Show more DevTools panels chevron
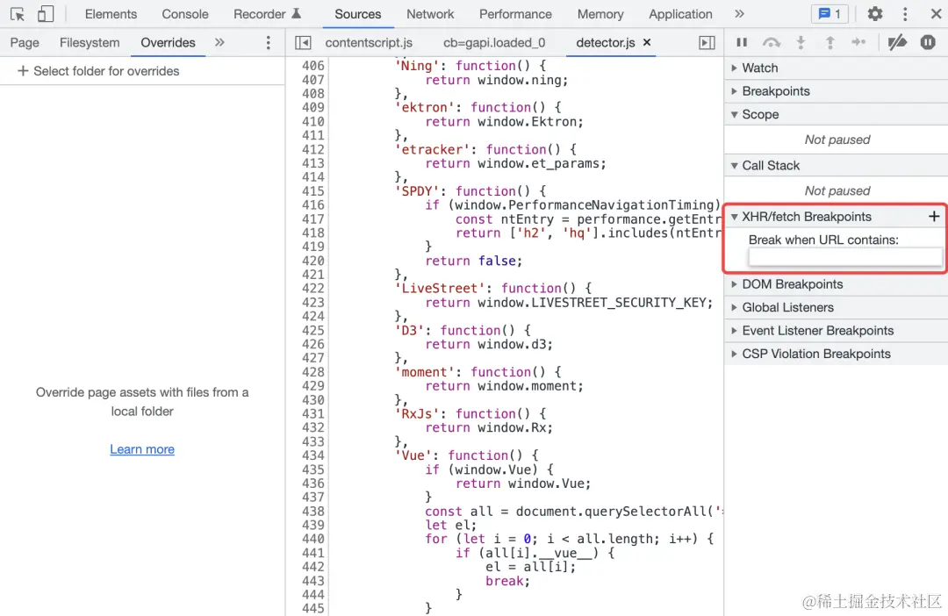 coord(739,13)
